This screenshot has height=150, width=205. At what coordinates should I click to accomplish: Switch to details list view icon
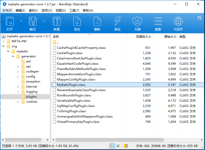[x=112, y=146]
